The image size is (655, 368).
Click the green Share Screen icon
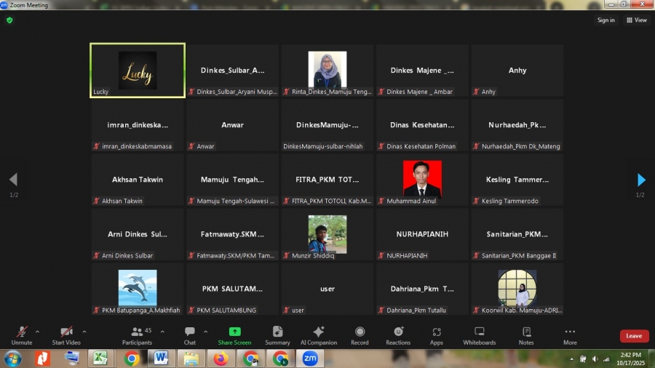(x=234, y=332)
